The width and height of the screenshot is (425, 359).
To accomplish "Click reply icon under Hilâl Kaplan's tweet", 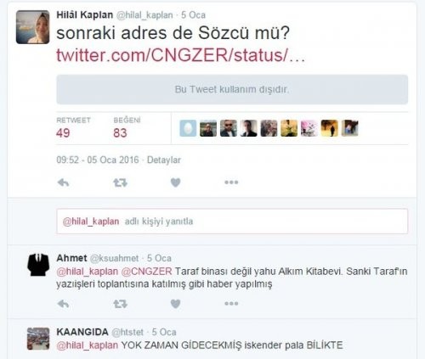I will 64,182.
